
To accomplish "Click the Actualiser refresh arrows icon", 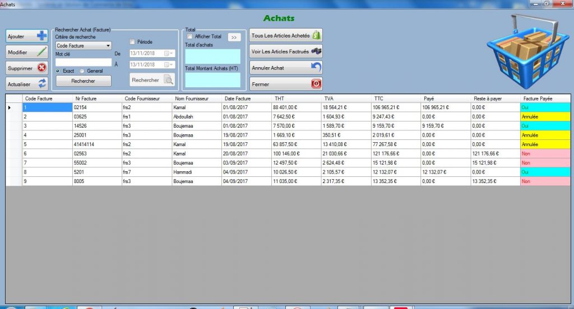I will click(x=41, y=84).
